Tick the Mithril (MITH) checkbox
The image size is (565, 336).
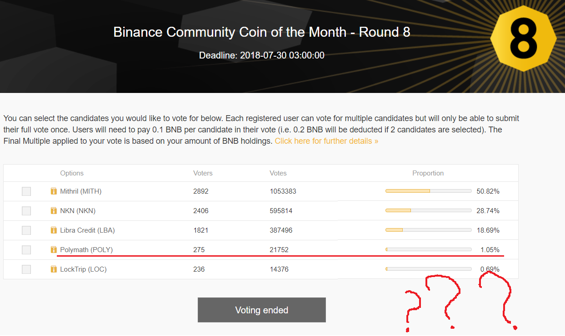pos(26,191)
